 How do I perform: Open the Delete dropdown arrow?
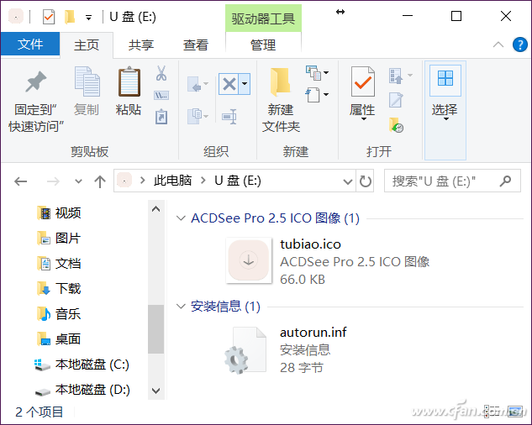[x=245, y=83]
